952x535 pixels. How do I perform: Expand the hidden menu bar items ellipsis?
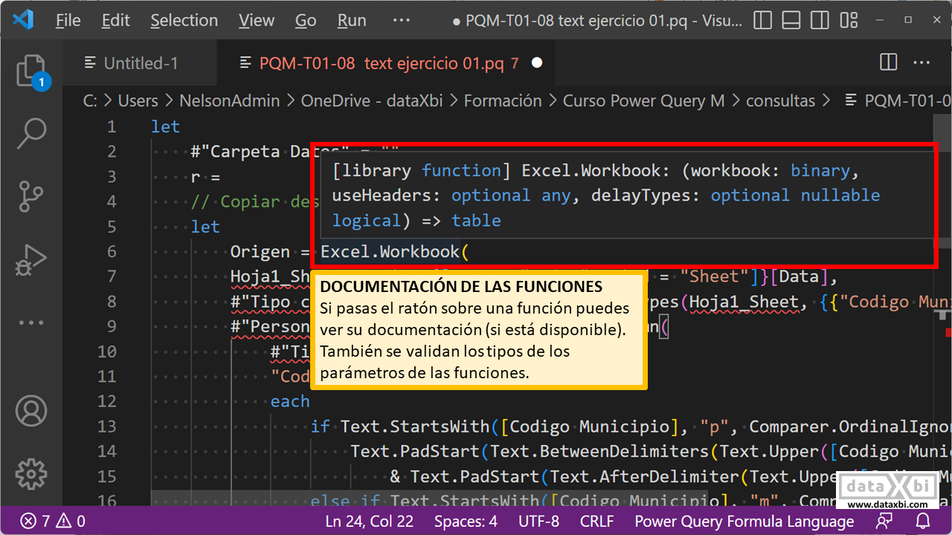(401, 20)
